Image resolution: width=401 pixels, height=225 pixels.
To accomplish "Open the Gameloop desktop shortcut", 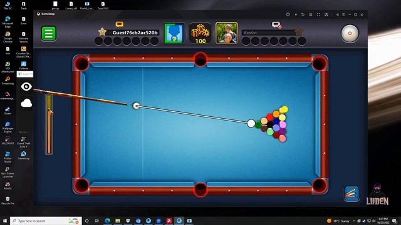I will [x=24, y=156].
